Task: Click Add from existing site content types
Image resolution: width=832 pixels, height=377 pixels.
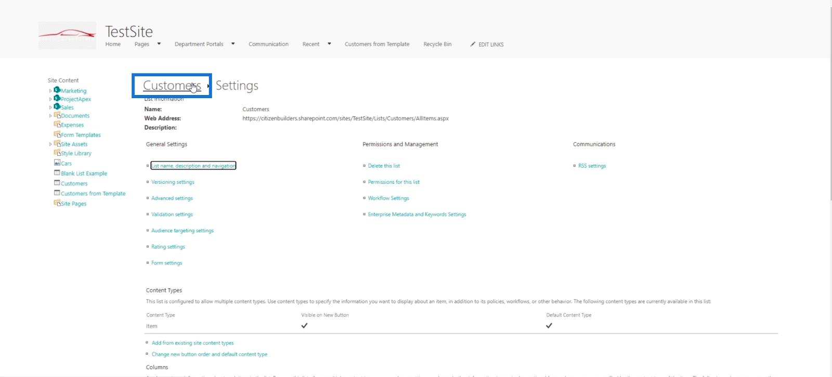Action: click(x=192, y=343)
